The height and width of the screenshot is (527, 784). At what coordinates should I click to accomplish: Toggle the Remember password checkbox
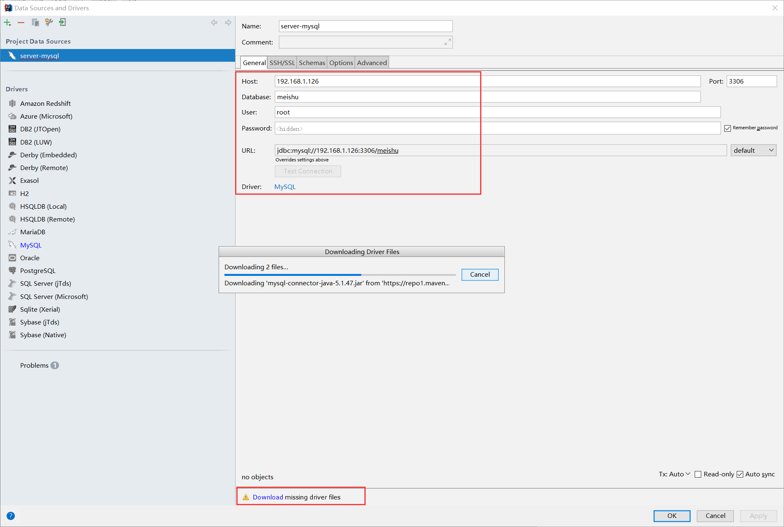(x=728, y=128)
